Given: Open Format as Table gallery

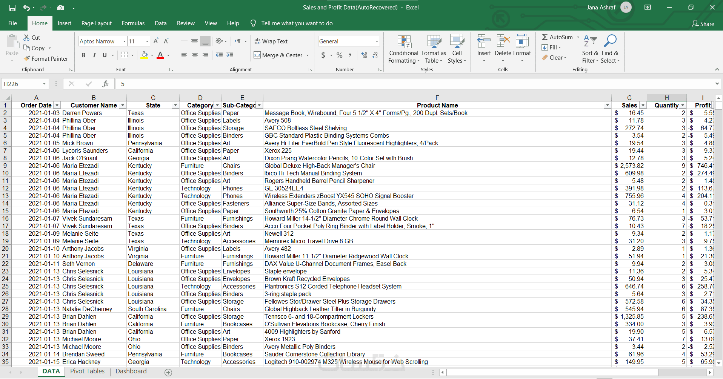Looking at the screenshot, I should pyautogui.click(x=434, y=49).
